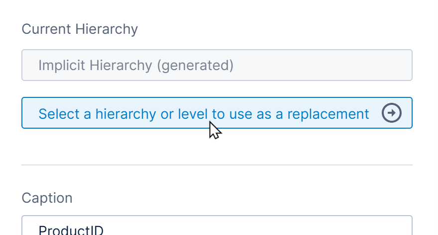Select a hierarchy or level replacement button

(217, 113)
